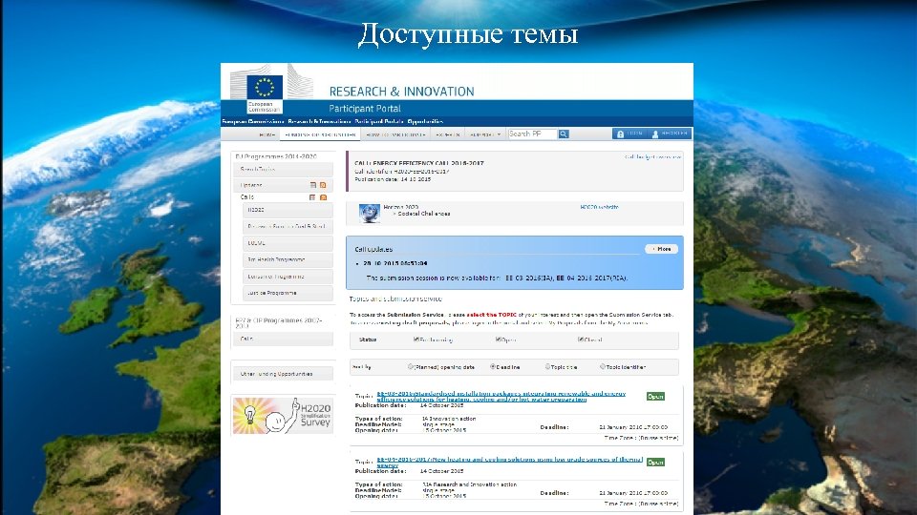Click the Horizon 2020 globe thumbnail

[x=369, y=213]
